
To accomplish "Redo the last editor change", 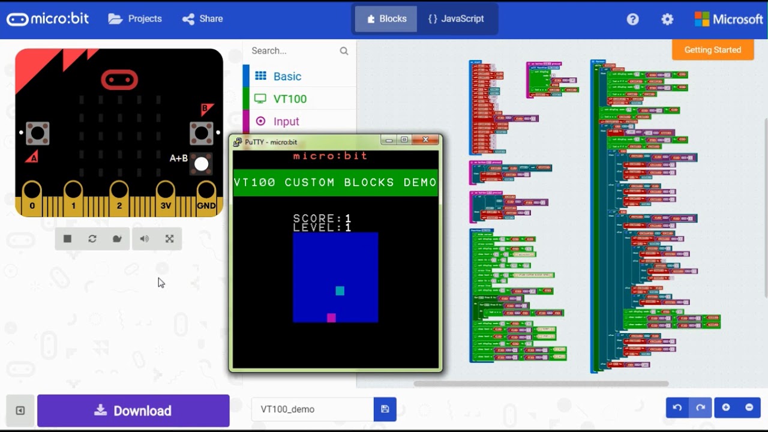I will (700, 408).
